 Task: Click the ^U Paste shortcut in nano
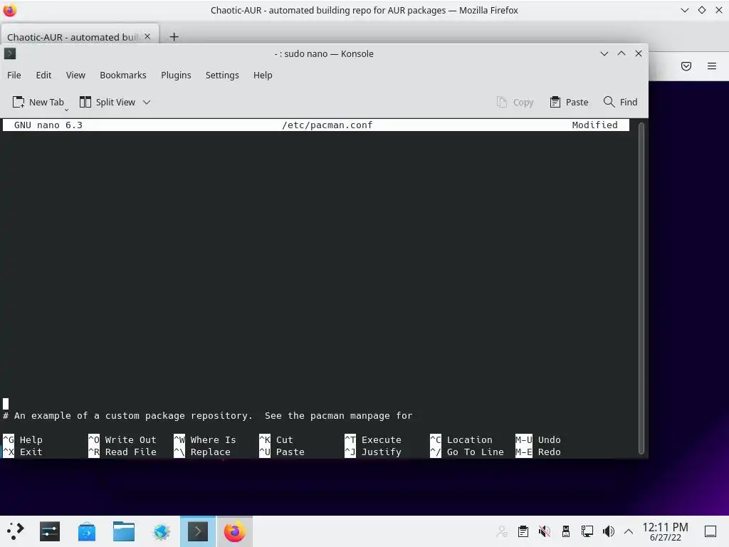pyautogui.click(x=282, y=452)
